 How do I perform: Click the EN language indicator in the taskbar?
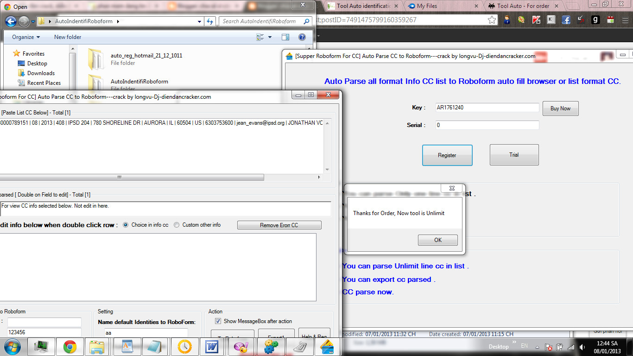tap(524, 346)
